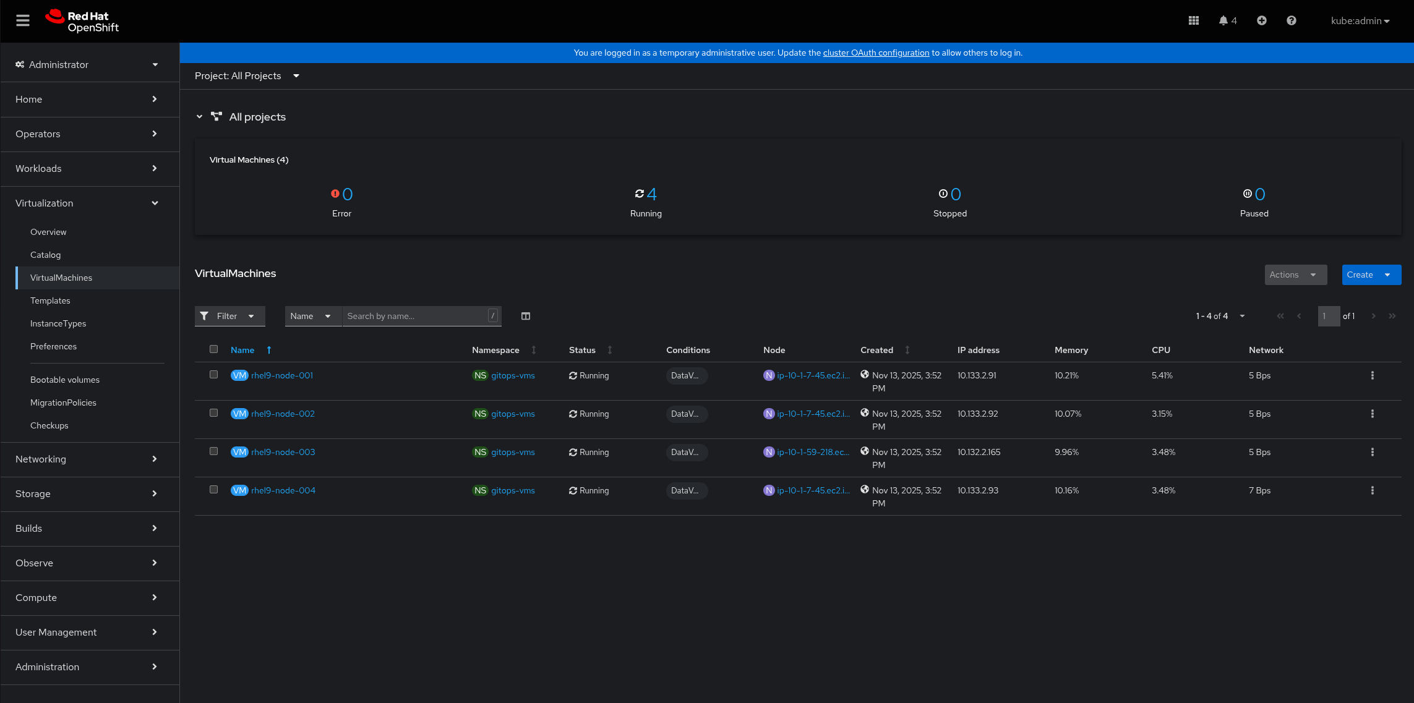Image resolution: width=1414 pixels, height=703 pixels.
Task: Collapse the All projects summary section
Action: coord(199,116)
